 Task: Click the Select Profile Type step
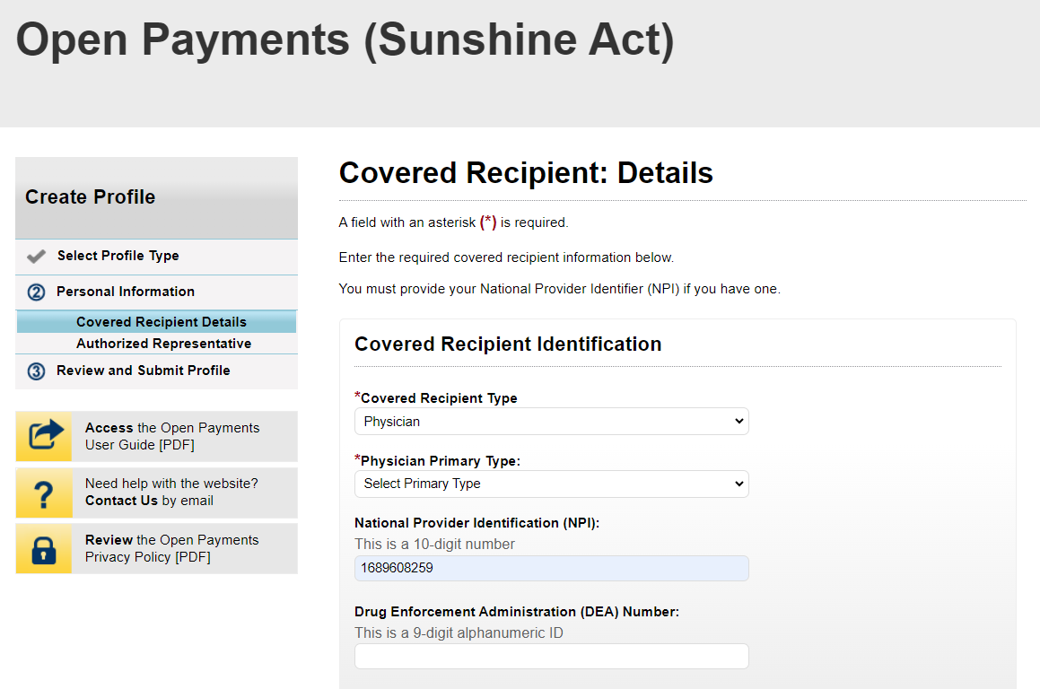[118, 256]
